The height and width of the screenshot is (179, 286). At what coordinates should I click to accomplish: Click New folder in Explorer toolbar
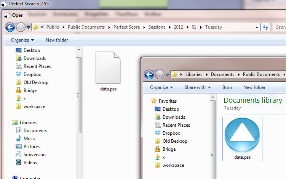pos(254,87)
